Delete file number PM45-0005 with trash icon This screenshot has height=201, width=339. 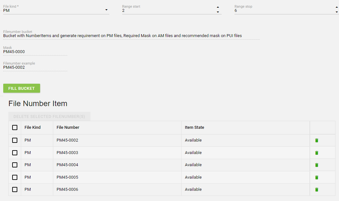(317, 177)
